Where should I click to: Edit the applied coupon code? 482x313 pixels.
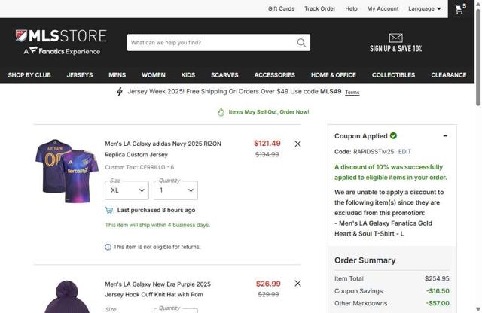[404, 152]
